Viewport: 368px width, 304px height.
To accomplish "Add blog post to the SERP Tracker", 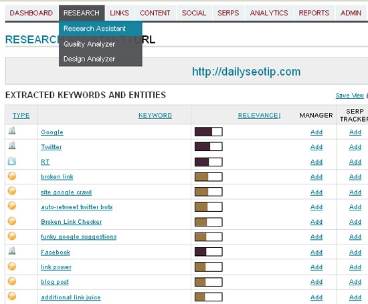I will click(x=355, y=282).
